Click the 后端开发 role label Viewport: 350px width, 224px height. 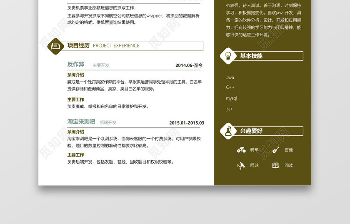108,122
